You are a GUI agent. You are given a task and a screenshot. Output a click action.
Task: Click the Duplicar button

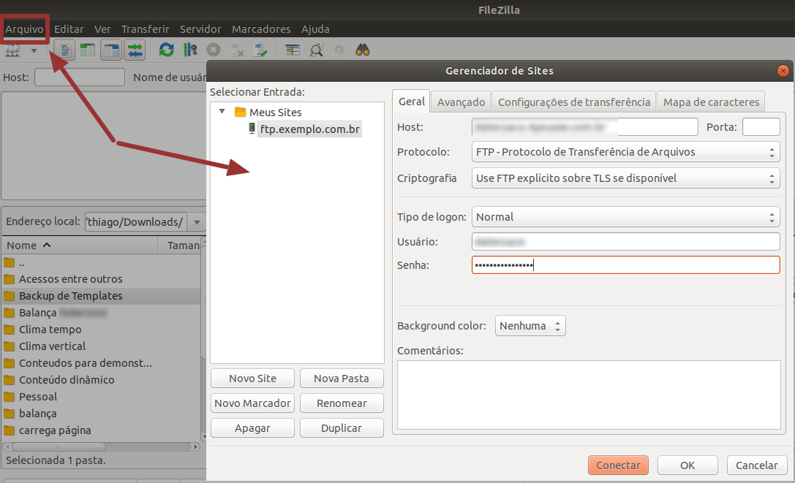pos(342,427)
